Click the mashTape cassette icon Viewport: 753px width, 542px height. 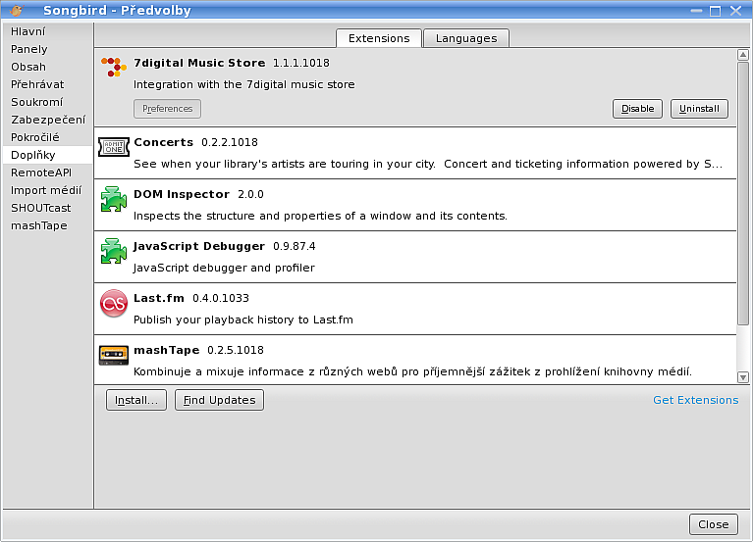[114, 355]
